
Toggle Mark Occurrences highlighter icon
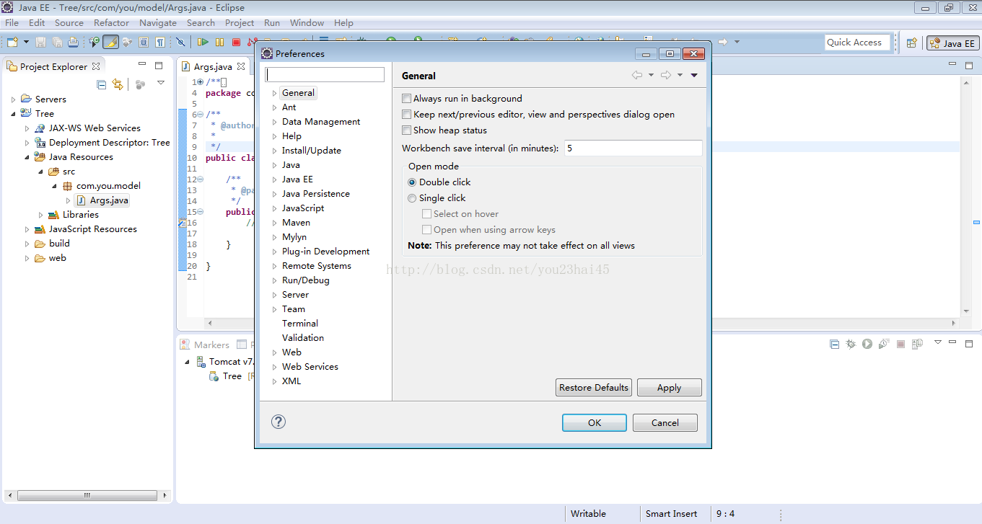click(110, 43)
